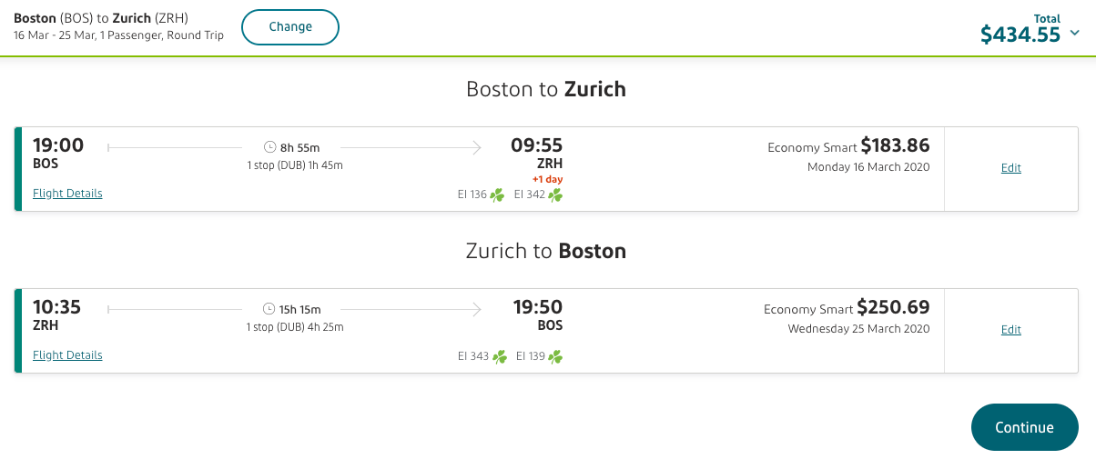Click the clock icon beside 8h 55m
The width and height of the screenshot is (1096, 469).
(x=269, y=147)
